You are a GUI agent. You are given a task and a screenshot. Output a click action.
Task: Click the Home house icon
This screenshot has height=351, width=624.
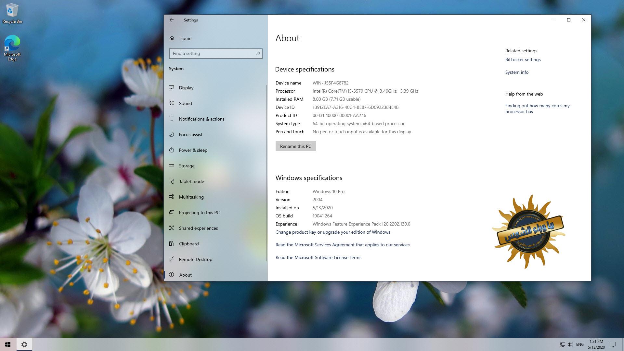(x=172, y=38)
